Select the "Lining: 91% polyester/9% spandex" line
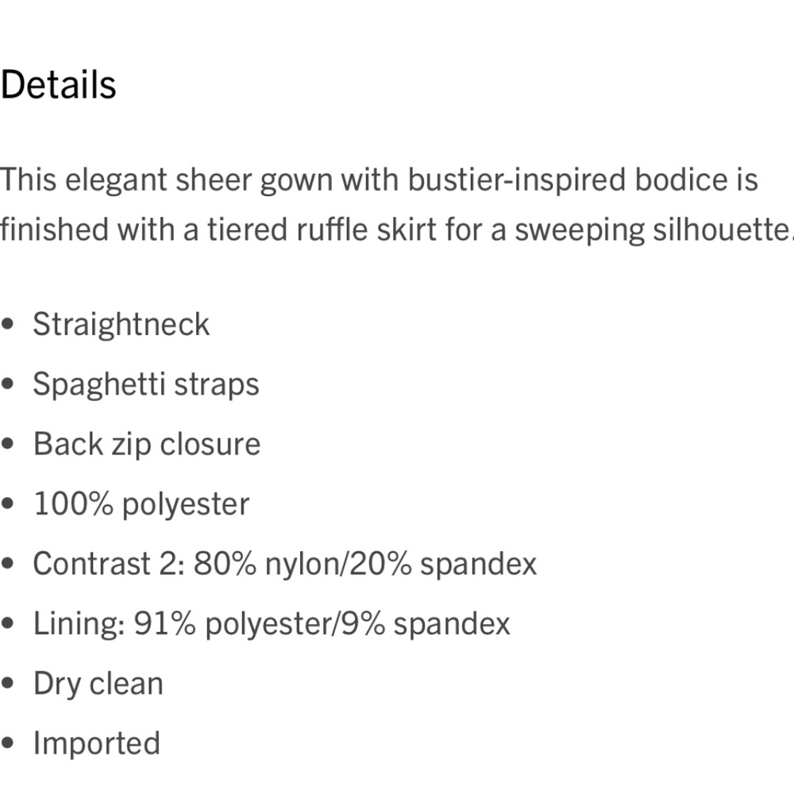This screenshot has height=794, width=794. click(271, 624)
